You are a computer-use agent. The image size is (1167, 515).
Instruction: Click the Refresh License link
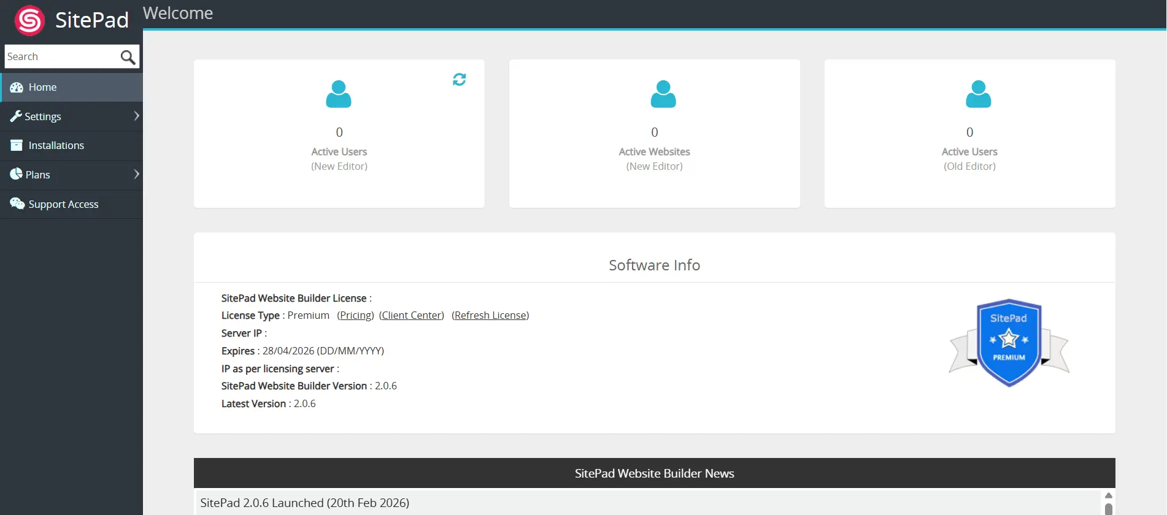click(490, 315)
